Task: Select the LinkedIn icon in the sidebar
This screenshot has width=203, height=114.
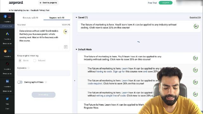Action: click(7, 81)
